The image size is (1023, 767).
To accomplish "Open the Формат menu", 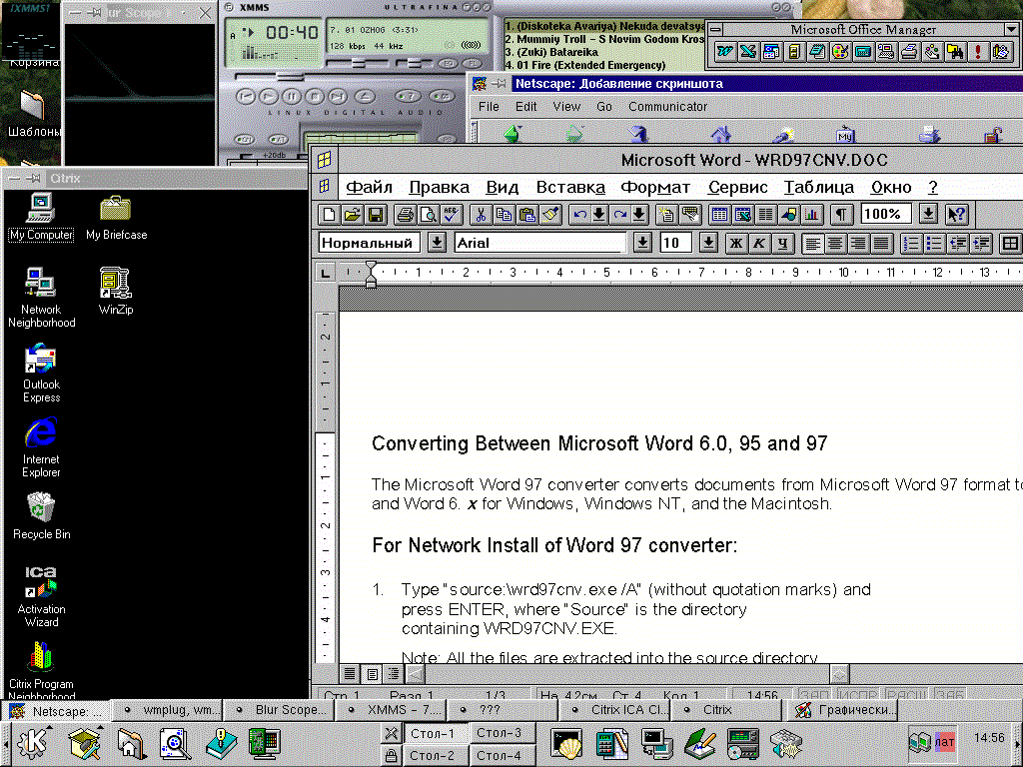I will pyautogui.click(x=655, y=187).
